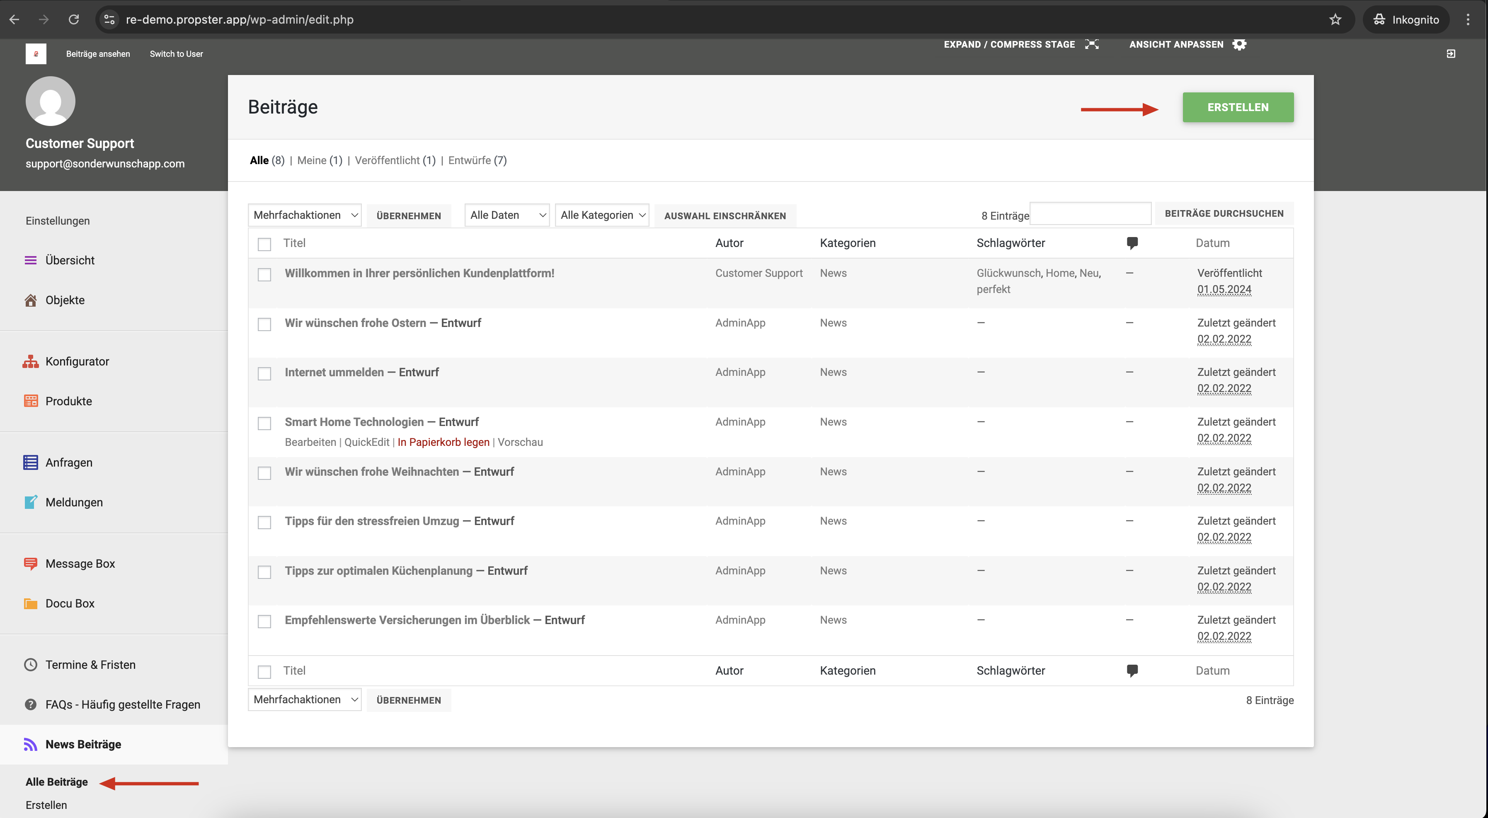Open the Alle Kategorien dropdown
1488x818 pixels.
pos(601,215)
